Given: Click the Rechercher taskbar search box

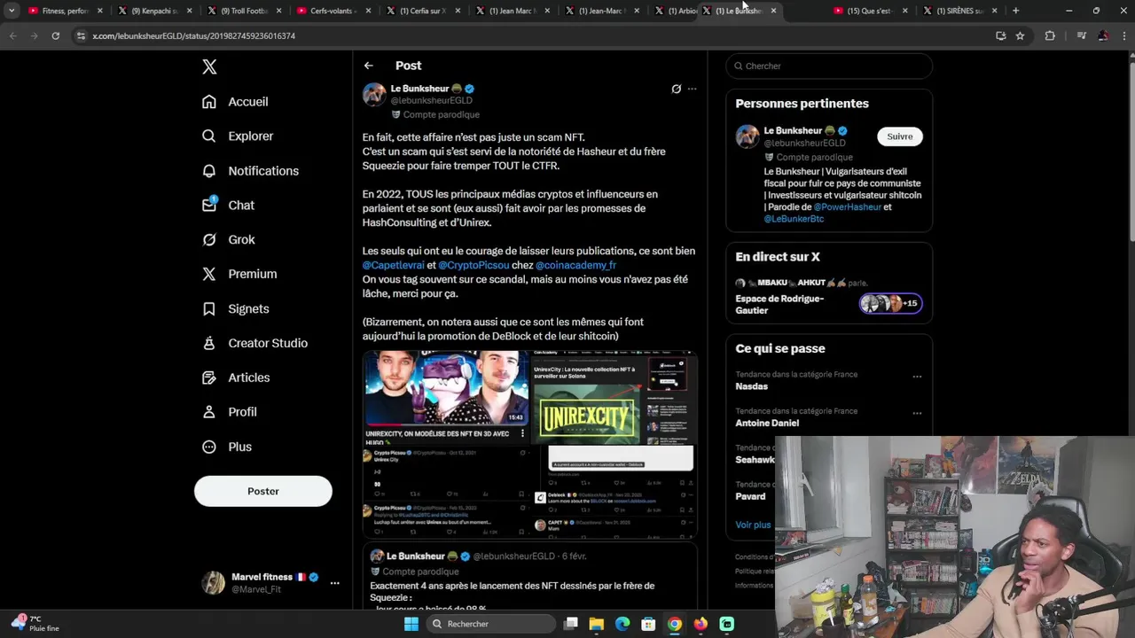Looking at the screenshot, I should point(489,624).
